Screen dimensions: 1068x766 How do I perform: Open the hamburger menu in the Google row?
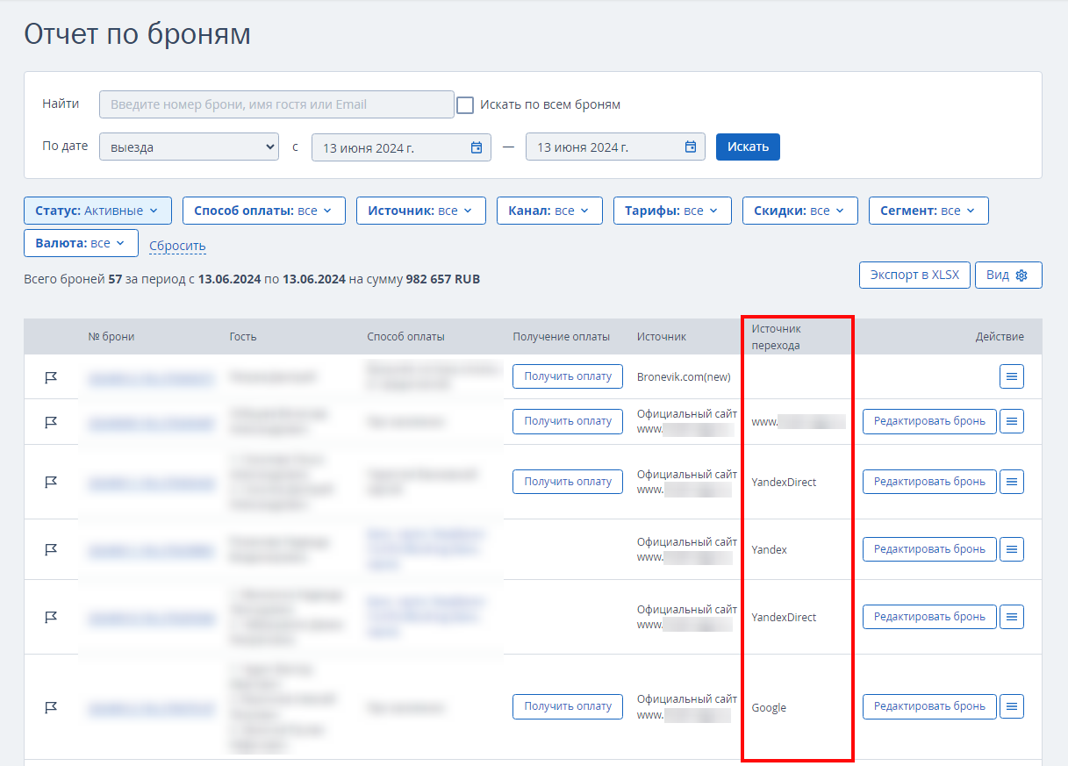[x=1012, y=706]
